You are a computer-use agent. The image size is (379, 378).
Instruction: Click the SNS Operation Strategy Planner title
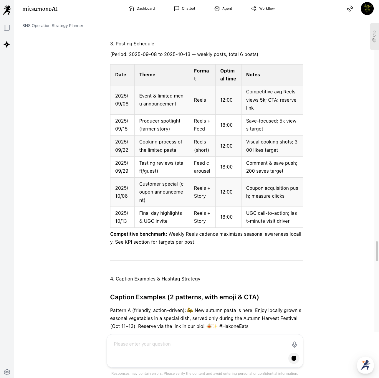coord(53,26)
